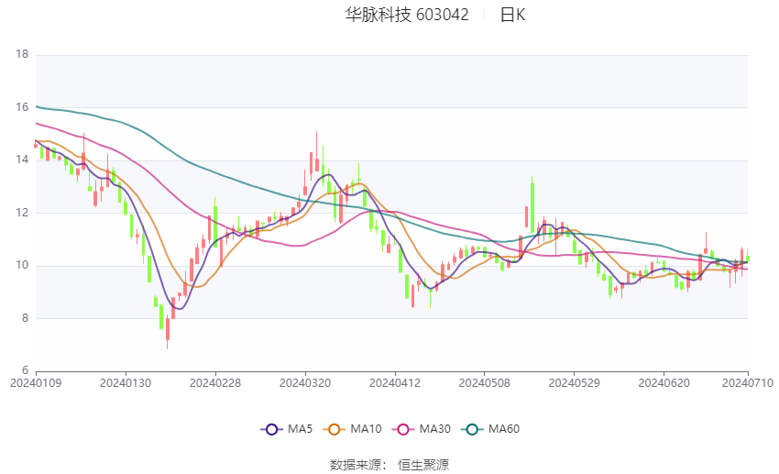Screen dimensions: 779x474
Task: Click the y-axis value 14
Action: pos(22,160)
